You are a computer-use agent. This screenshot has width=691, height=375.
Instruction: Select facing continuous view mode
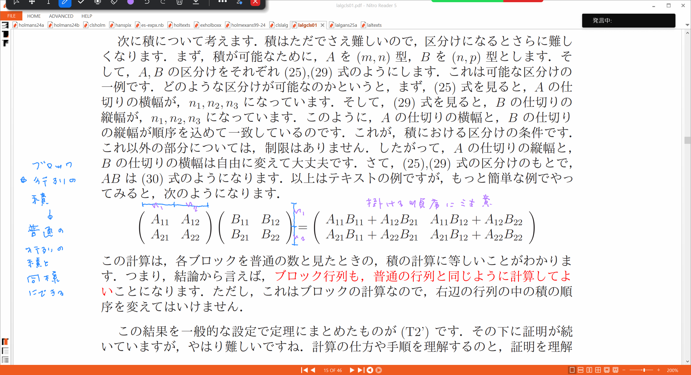pos(598,370)
